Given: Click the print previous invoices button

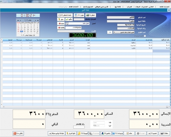Looking at the screenshot, I should [x=56, y=133].
